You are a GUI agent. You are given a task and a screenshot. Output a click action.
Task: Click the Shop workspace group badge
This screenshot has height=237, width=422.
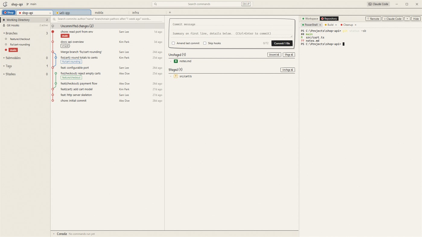pyautogui.click(x=9, y=13)
